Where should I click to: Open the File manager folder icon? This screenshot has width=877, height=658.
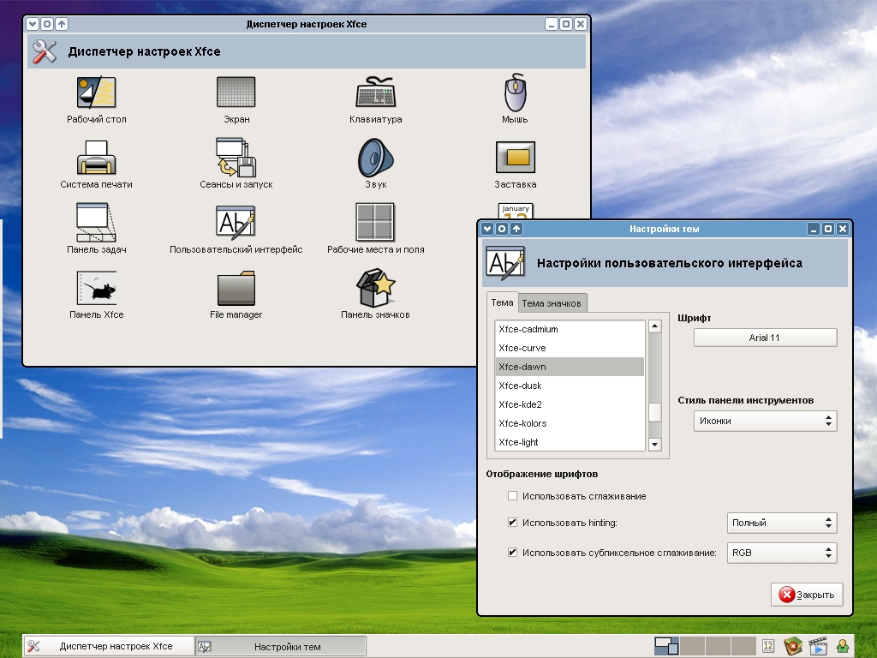click(x=236, y=288)
